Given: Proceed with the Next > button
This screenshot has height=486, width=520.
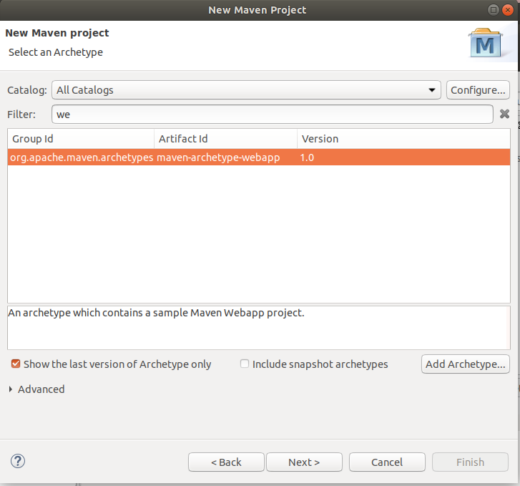Looking at the screenshot, I should (x=304, y=462).
